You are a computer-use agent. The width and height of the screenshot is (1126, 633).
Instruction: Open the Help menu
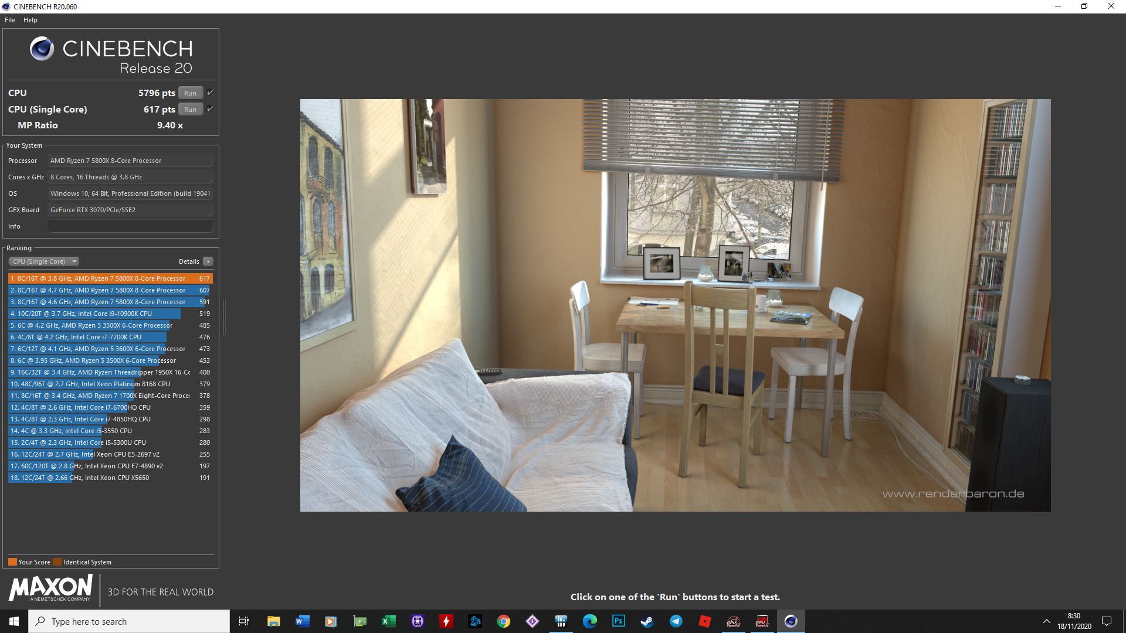point(30,20)
